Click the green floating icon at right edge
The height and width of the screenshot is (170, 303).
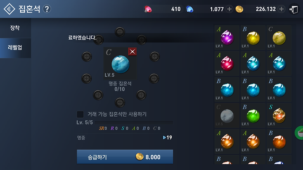(x=299, y=133)
